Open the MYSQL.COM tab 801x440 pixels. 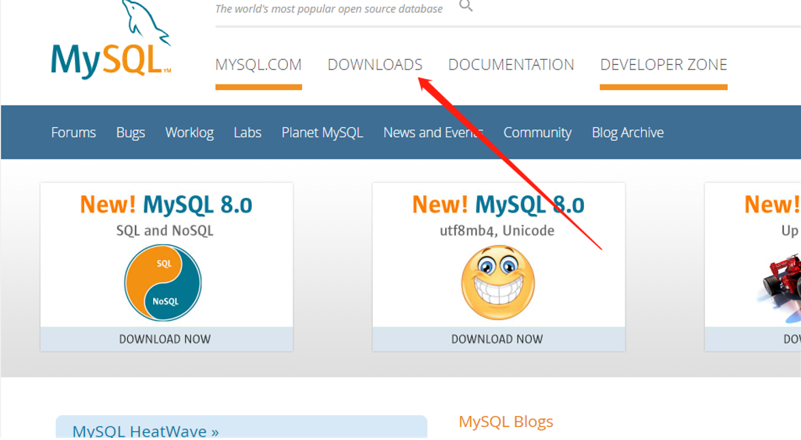[259, 65]
